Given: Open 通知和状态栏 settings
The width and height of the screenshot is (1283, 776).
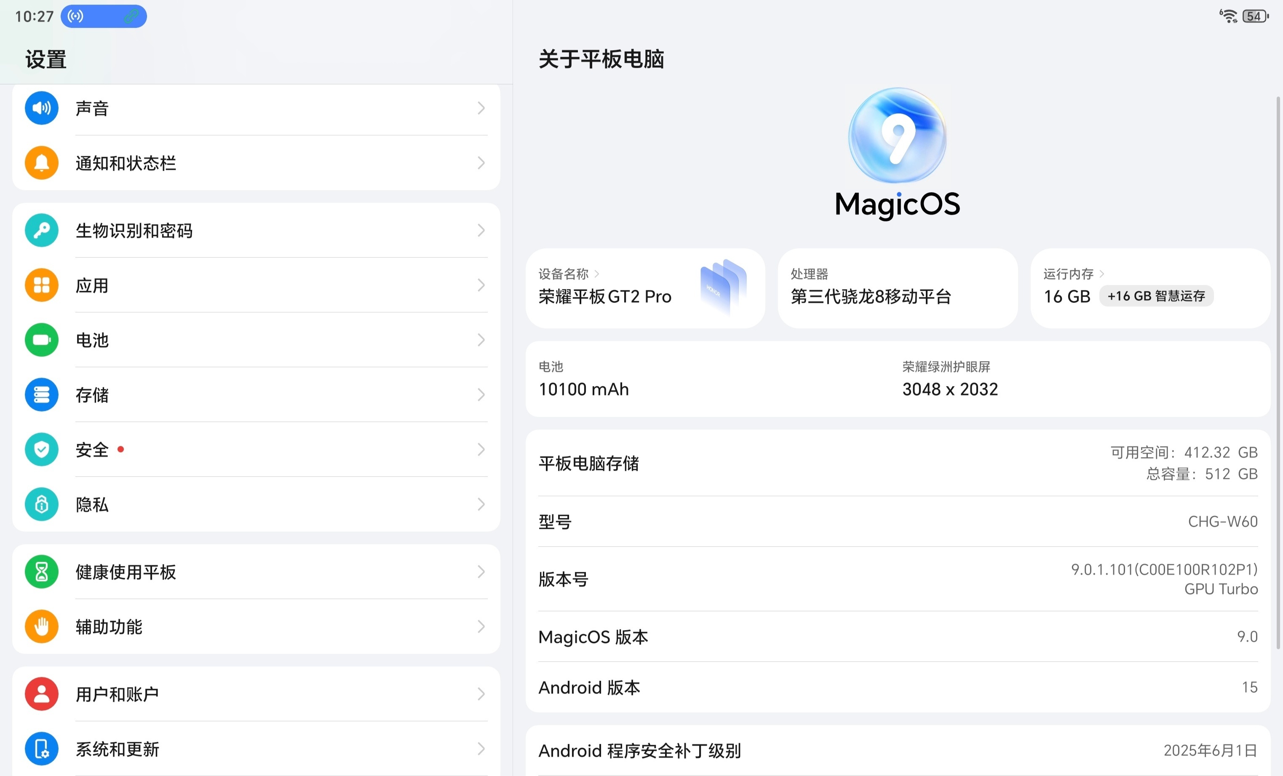Looking at the screenshot, I should click(256, 163).
